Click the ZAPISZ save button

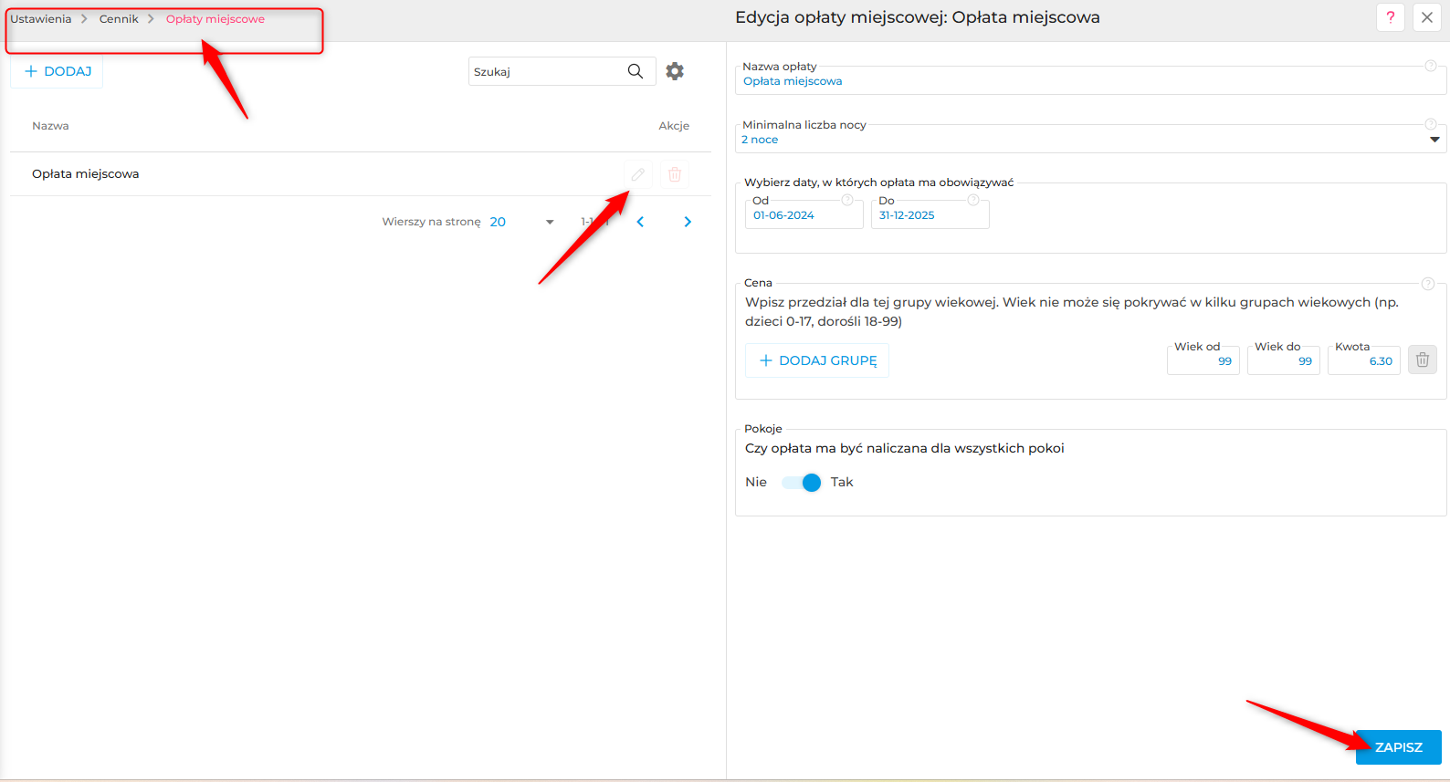coord(1399,747)
